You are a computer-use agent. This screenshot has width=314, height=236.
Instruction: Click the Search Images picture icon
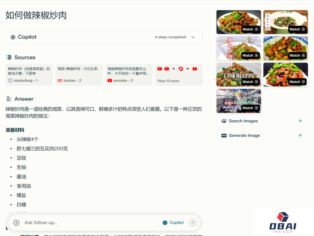point(224,121)
